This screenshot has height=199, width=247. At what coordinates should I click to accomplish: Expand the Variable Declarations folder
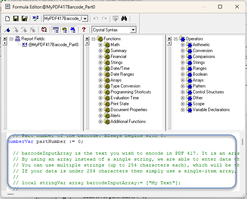coord(182,110)
